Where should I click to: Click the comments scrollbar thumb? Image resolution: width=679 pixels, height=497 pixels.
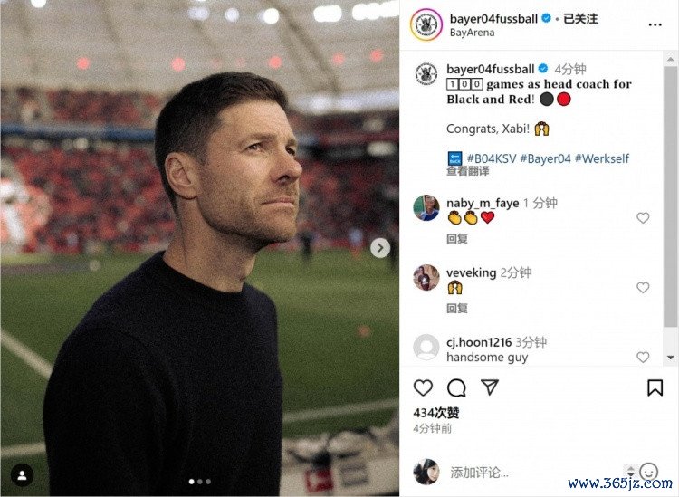671,197
